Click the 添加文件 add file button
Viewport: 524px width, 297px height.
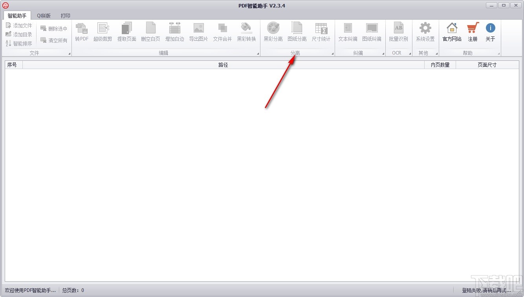(18, 25)
